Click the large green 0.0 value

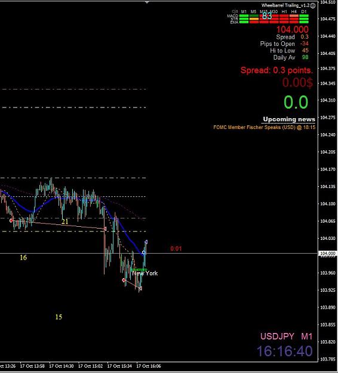click(296, 102)
